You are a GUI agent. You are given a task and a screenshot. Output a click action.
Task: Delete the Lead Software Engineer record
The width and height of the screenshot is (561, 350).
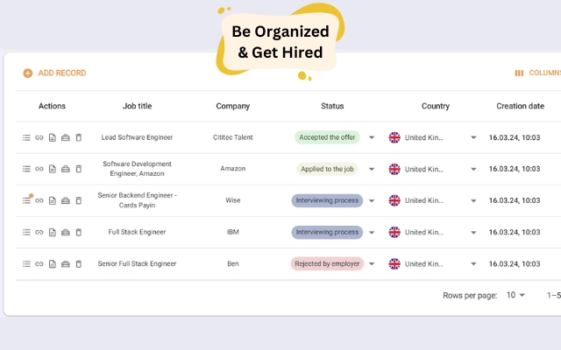(x=79, y=137)
